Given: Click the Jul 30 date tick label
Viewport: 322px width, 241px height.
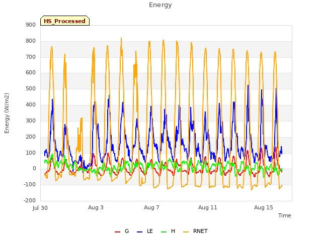Looking at the screenshot, I should (x=40, y=208).
